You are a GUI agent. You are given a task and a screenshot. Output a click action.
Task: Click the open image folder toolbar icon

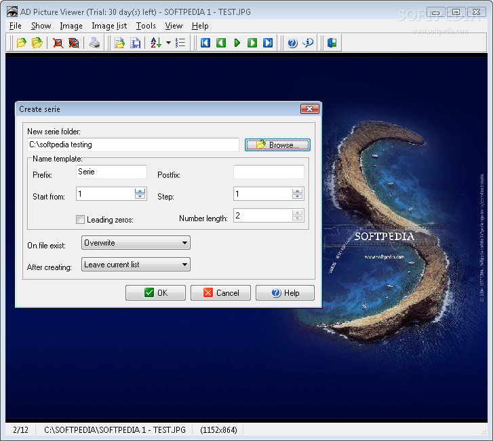(37, 43)
